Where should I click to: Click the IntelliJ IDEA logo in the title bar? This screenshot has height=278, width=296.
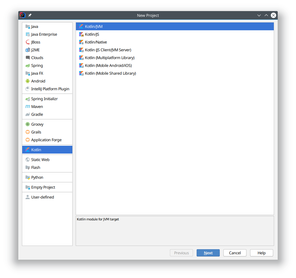[x=23, y=15]
